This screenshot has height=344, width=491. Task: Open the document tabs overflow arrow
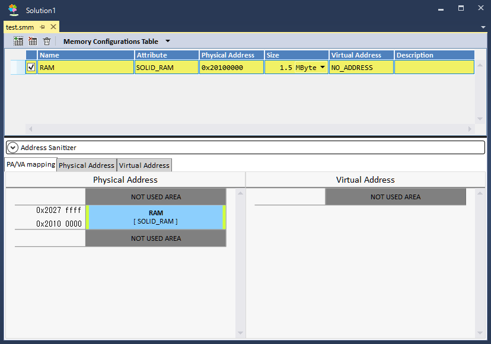pyautogui.click(x=483, y=27)
